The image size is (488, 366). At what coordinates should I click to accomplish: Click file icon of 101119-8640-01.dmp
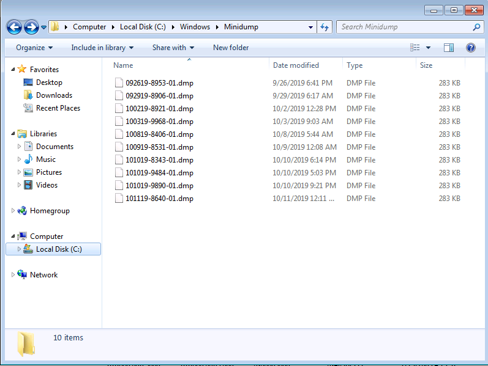pyautogui.click(x=119, y=198)
